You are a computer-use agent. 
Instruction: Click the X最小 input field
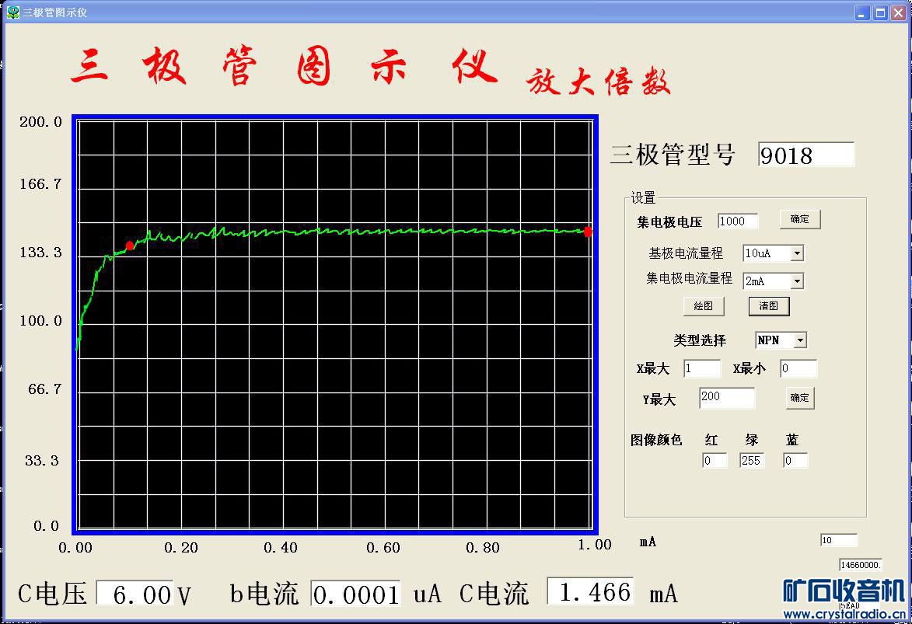click(798, 368)
